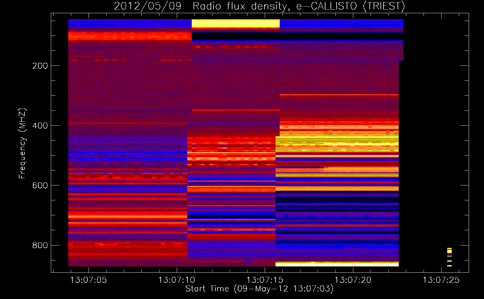The height and width of the screenshot is (299, 484).
Task: Click the small yellow marks near 13:07:25
Action: tap(449, 257)
